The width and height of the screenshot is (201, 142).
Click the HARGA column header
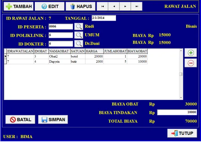click(94, 51)
